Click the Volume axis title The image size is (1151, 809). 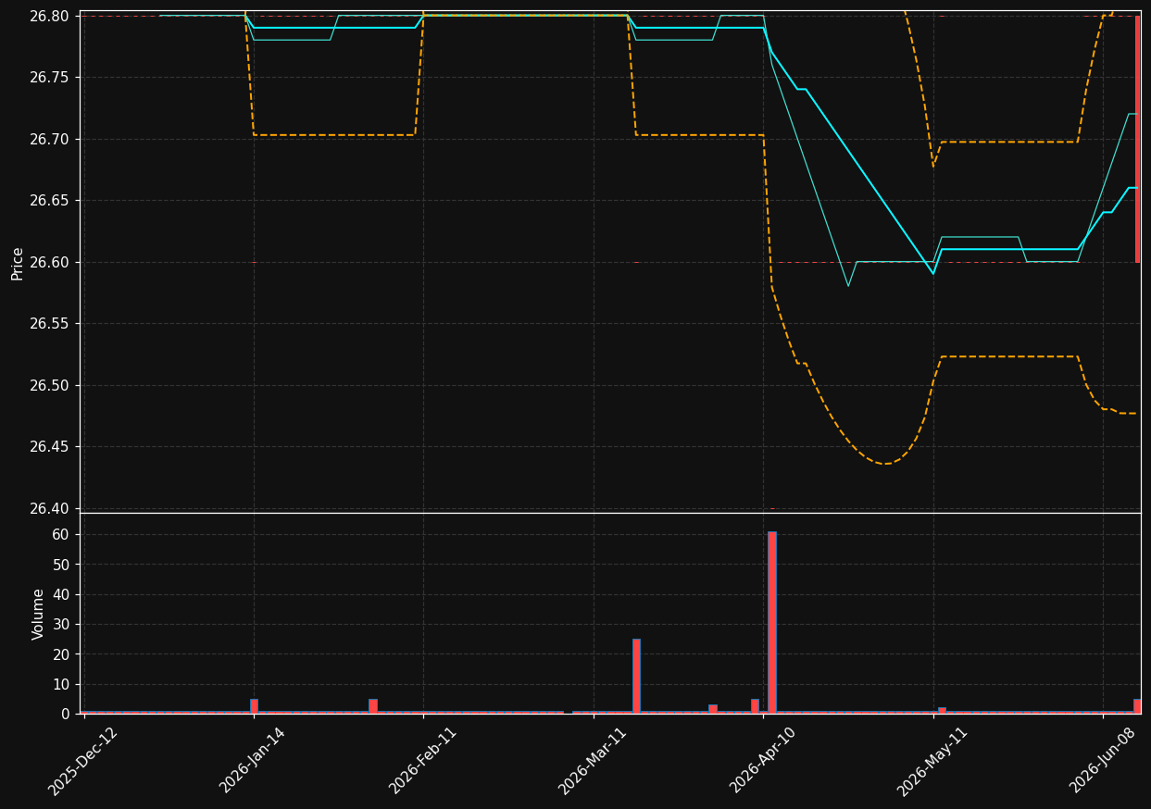coord(38,614)
